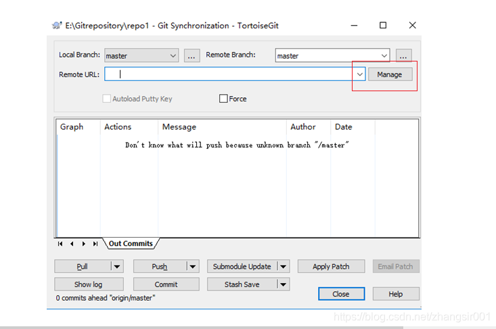Click the Push button
This screenshot has height=329, width=496.
pyautogui.click(x=160, y=266)
